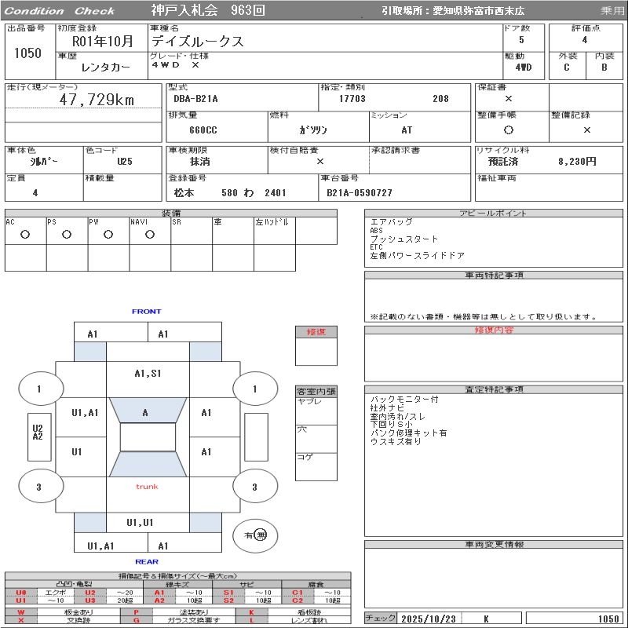Viewport: 628px width, 628px height.
Task: Click the red W legend code cell
Action: click(x=21, y=612)
